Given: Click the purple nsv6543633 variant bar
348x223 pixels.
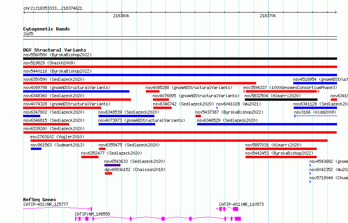Looking at the screenshot, I should [x=112, y=165].
